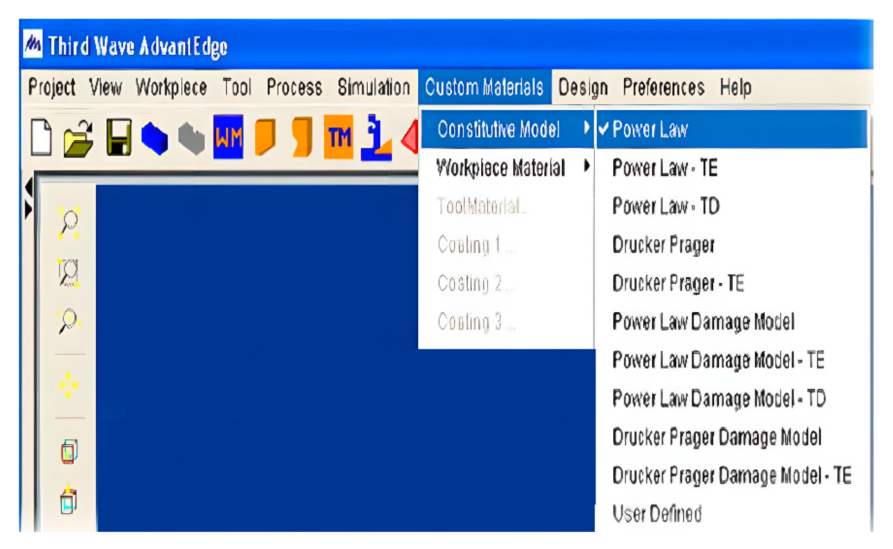The width and height of the screenshot is (893, 549).
Task: Click the blue WM workpiece material icon
Action: 228,137
